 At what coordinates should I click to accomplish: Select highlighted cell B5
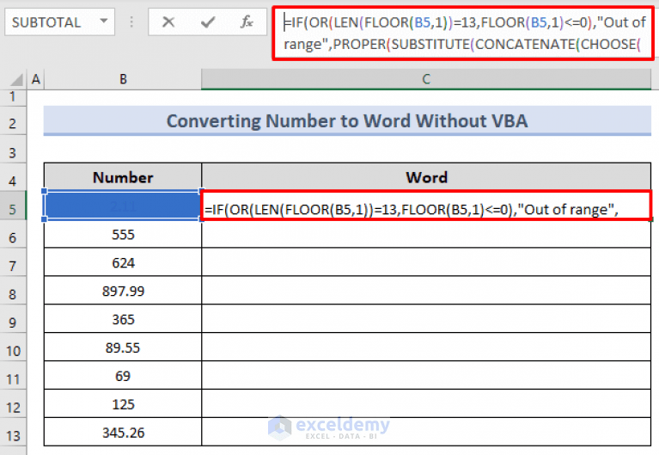(123, 206)
